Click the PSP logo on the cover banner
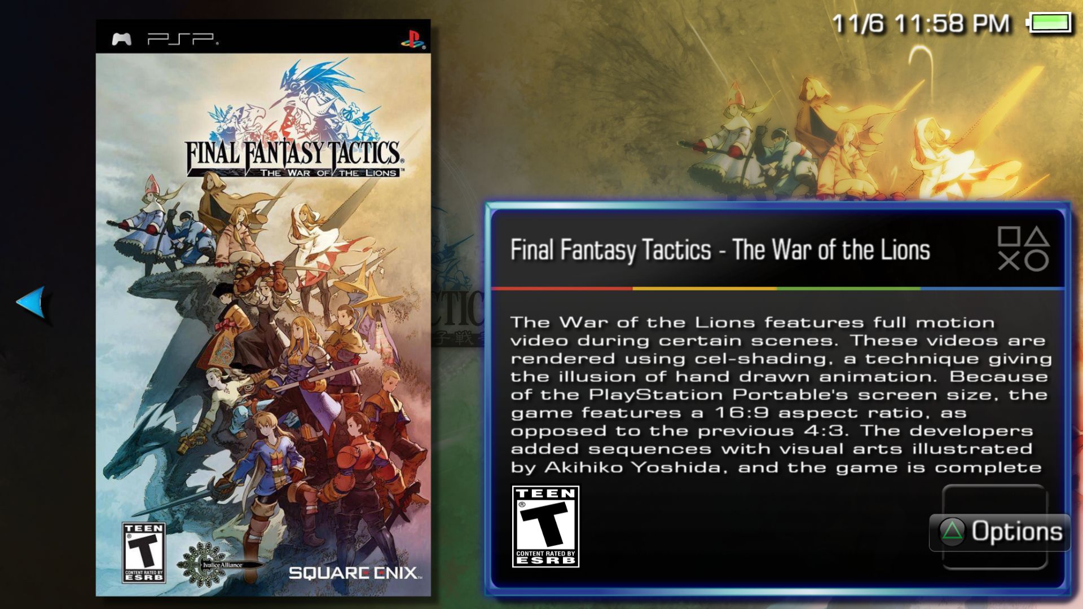The width and height of the screenshot is (1083, 609). tap(182, 39)
